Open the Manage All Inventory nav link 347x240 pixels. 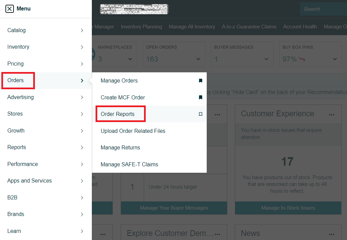[192, 27]
